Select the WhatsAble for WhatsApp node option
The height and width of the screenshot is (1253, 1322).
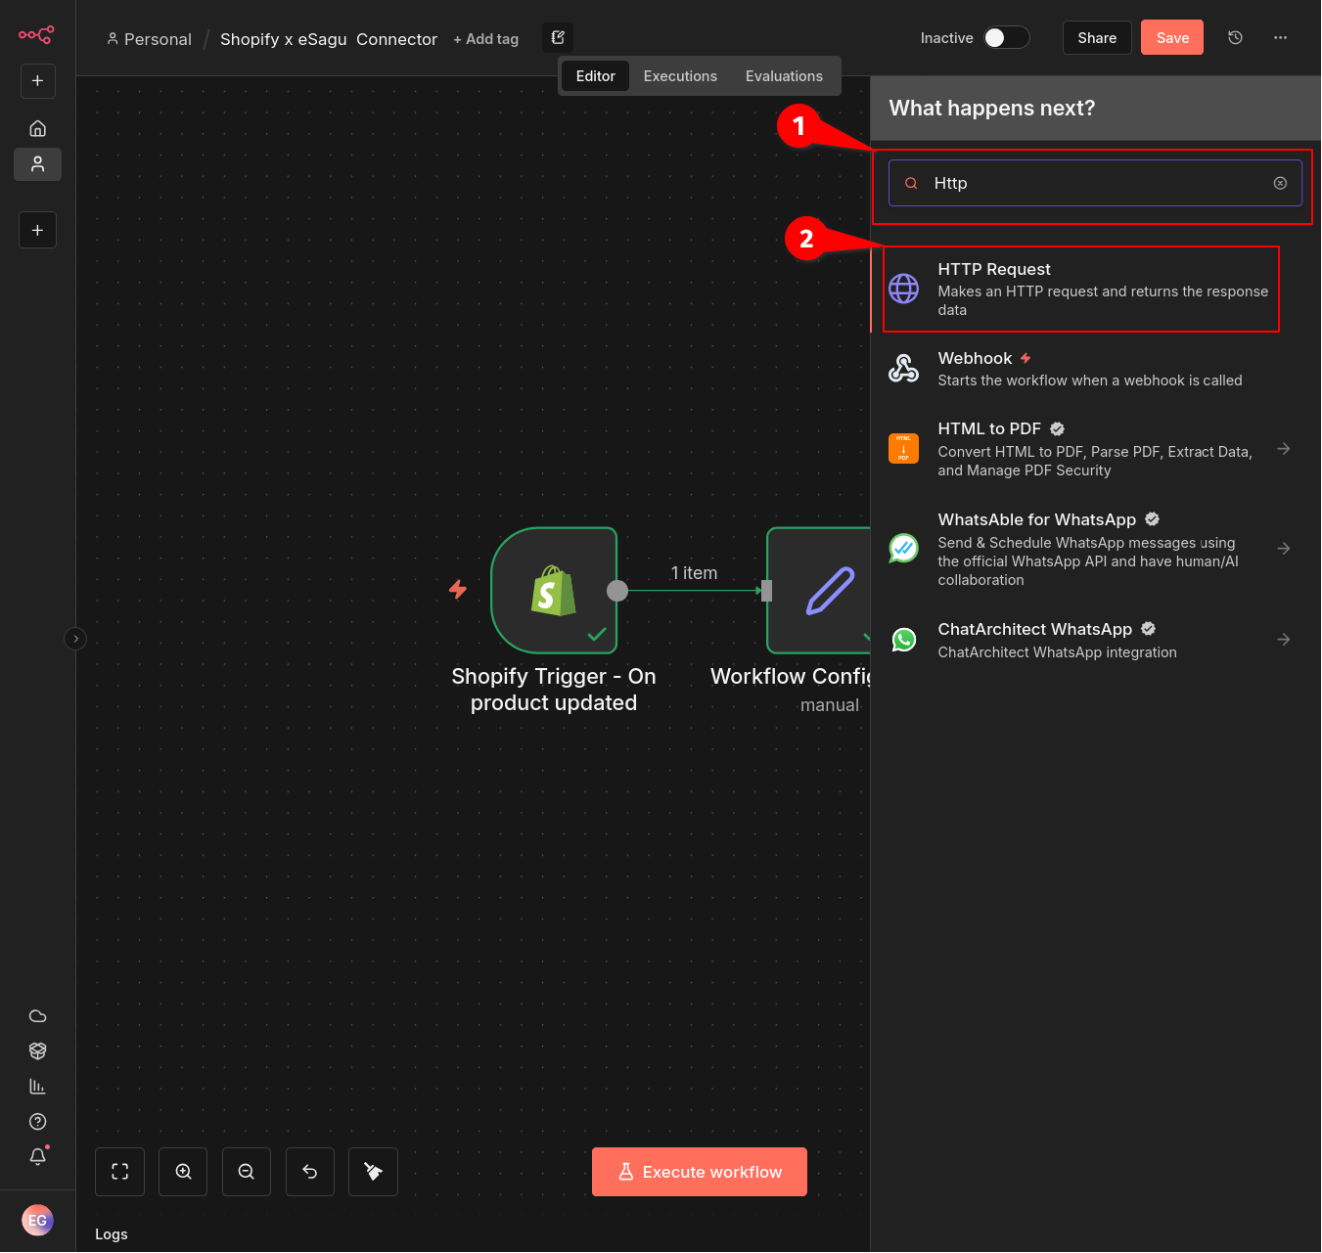[1095, 549]
